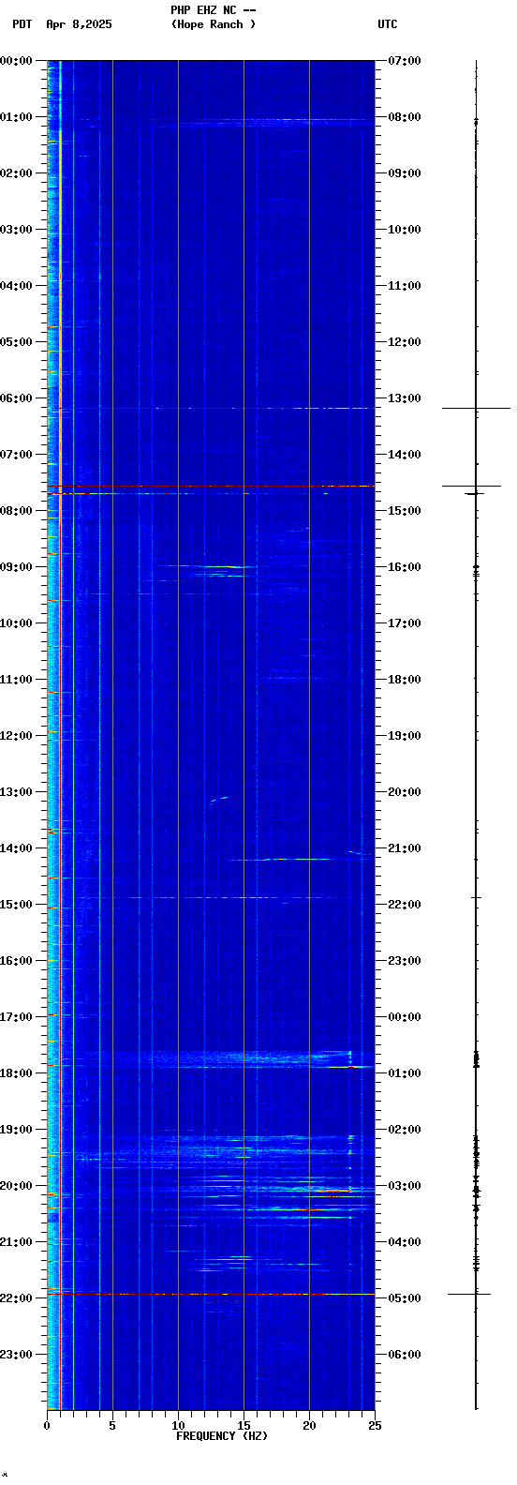This screenshot has width=517, height=1485.
Task: Click the large seismogram spike just after 13:00 UTC
Action: tap(476, 408)
